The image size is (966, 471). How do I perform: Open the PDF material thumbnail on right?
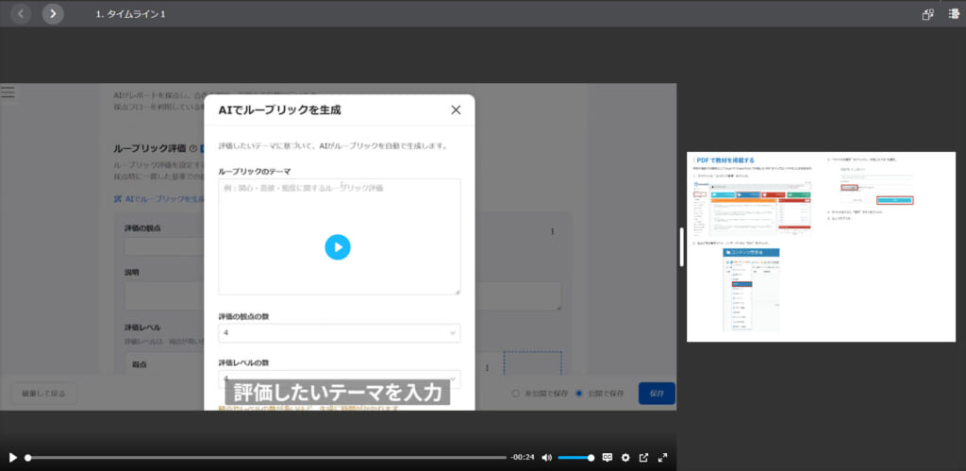point(821,246)
